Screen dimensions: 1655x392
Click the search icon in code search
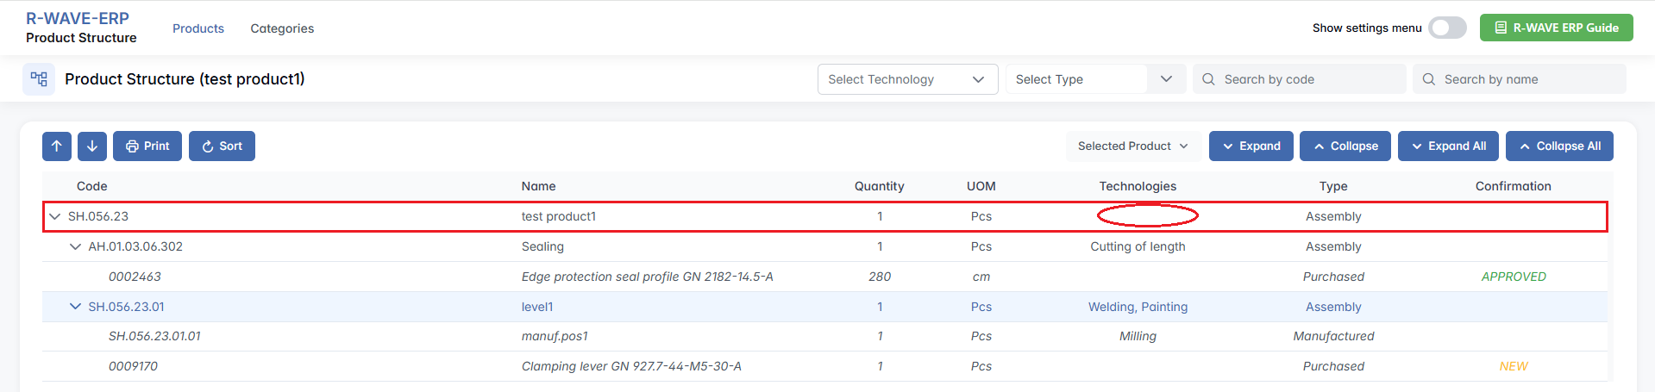pyautogui.click(x=1208, y=79)
